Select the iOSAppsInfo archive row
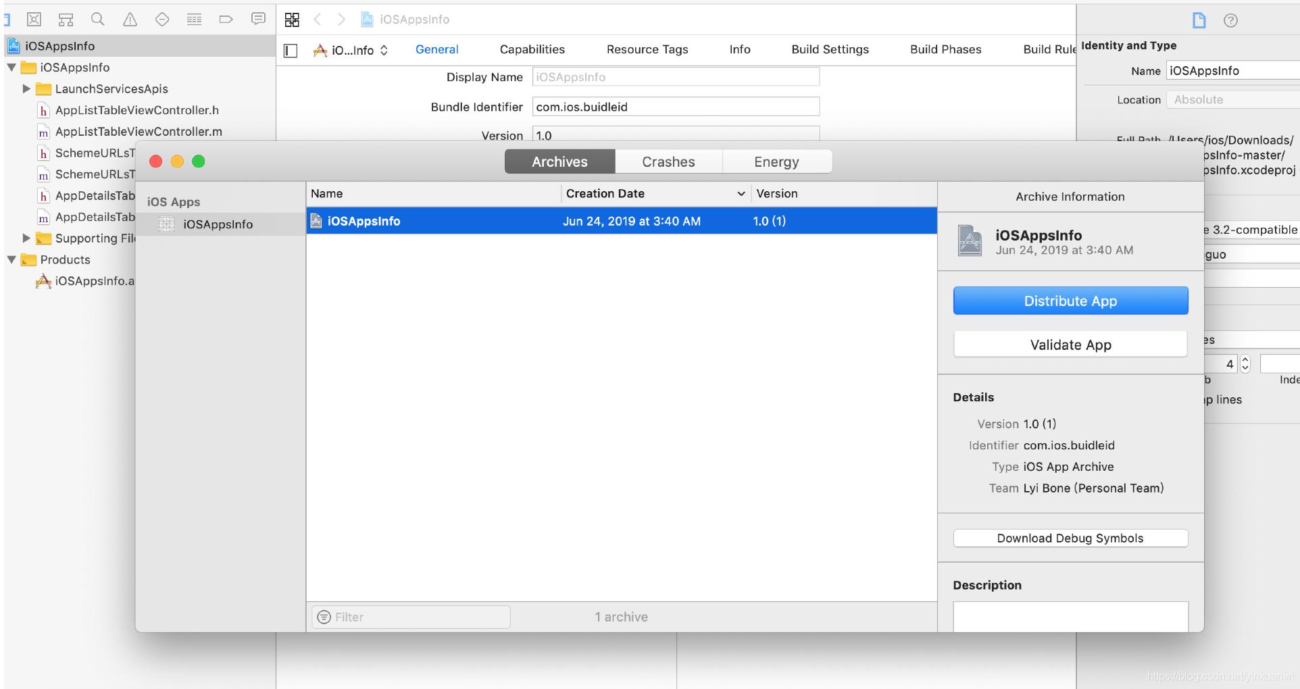Screen dimensions: 1300x689 coord(622,221)
